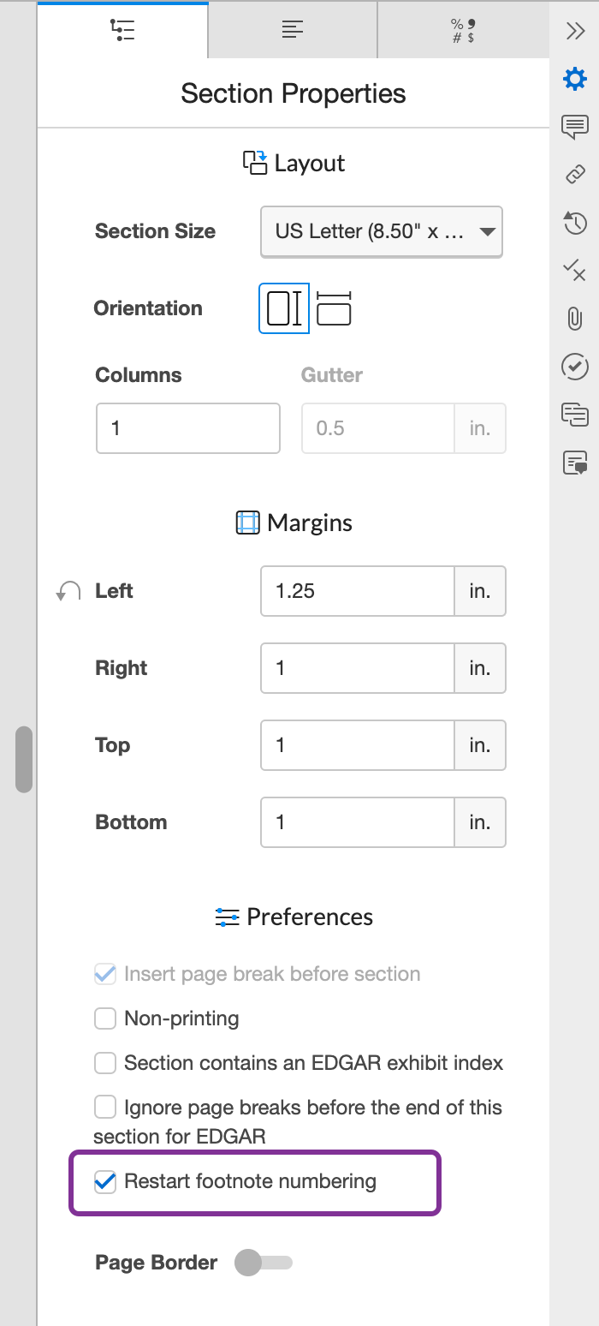Open the Section Size dropdown
The width and height of the screenshot is (599, 1326).
381,231
